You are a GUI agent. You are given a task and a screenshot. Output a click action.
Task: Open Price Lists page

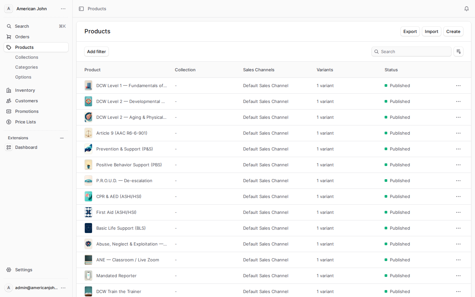click(36, 122)
